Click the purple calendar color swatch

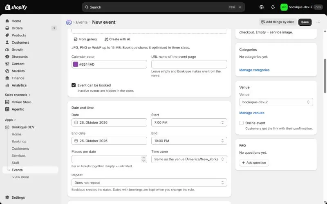(x=76, y=64)
